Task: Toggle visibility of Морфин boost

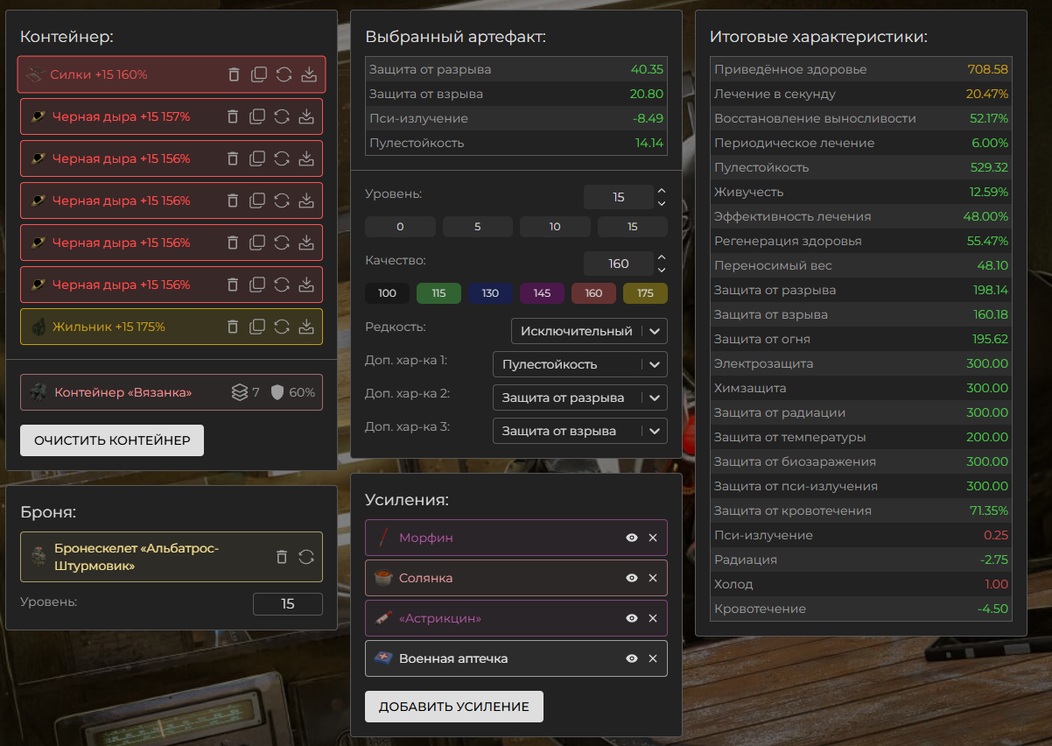Action: pyautogui.click(x=632, y=538)
